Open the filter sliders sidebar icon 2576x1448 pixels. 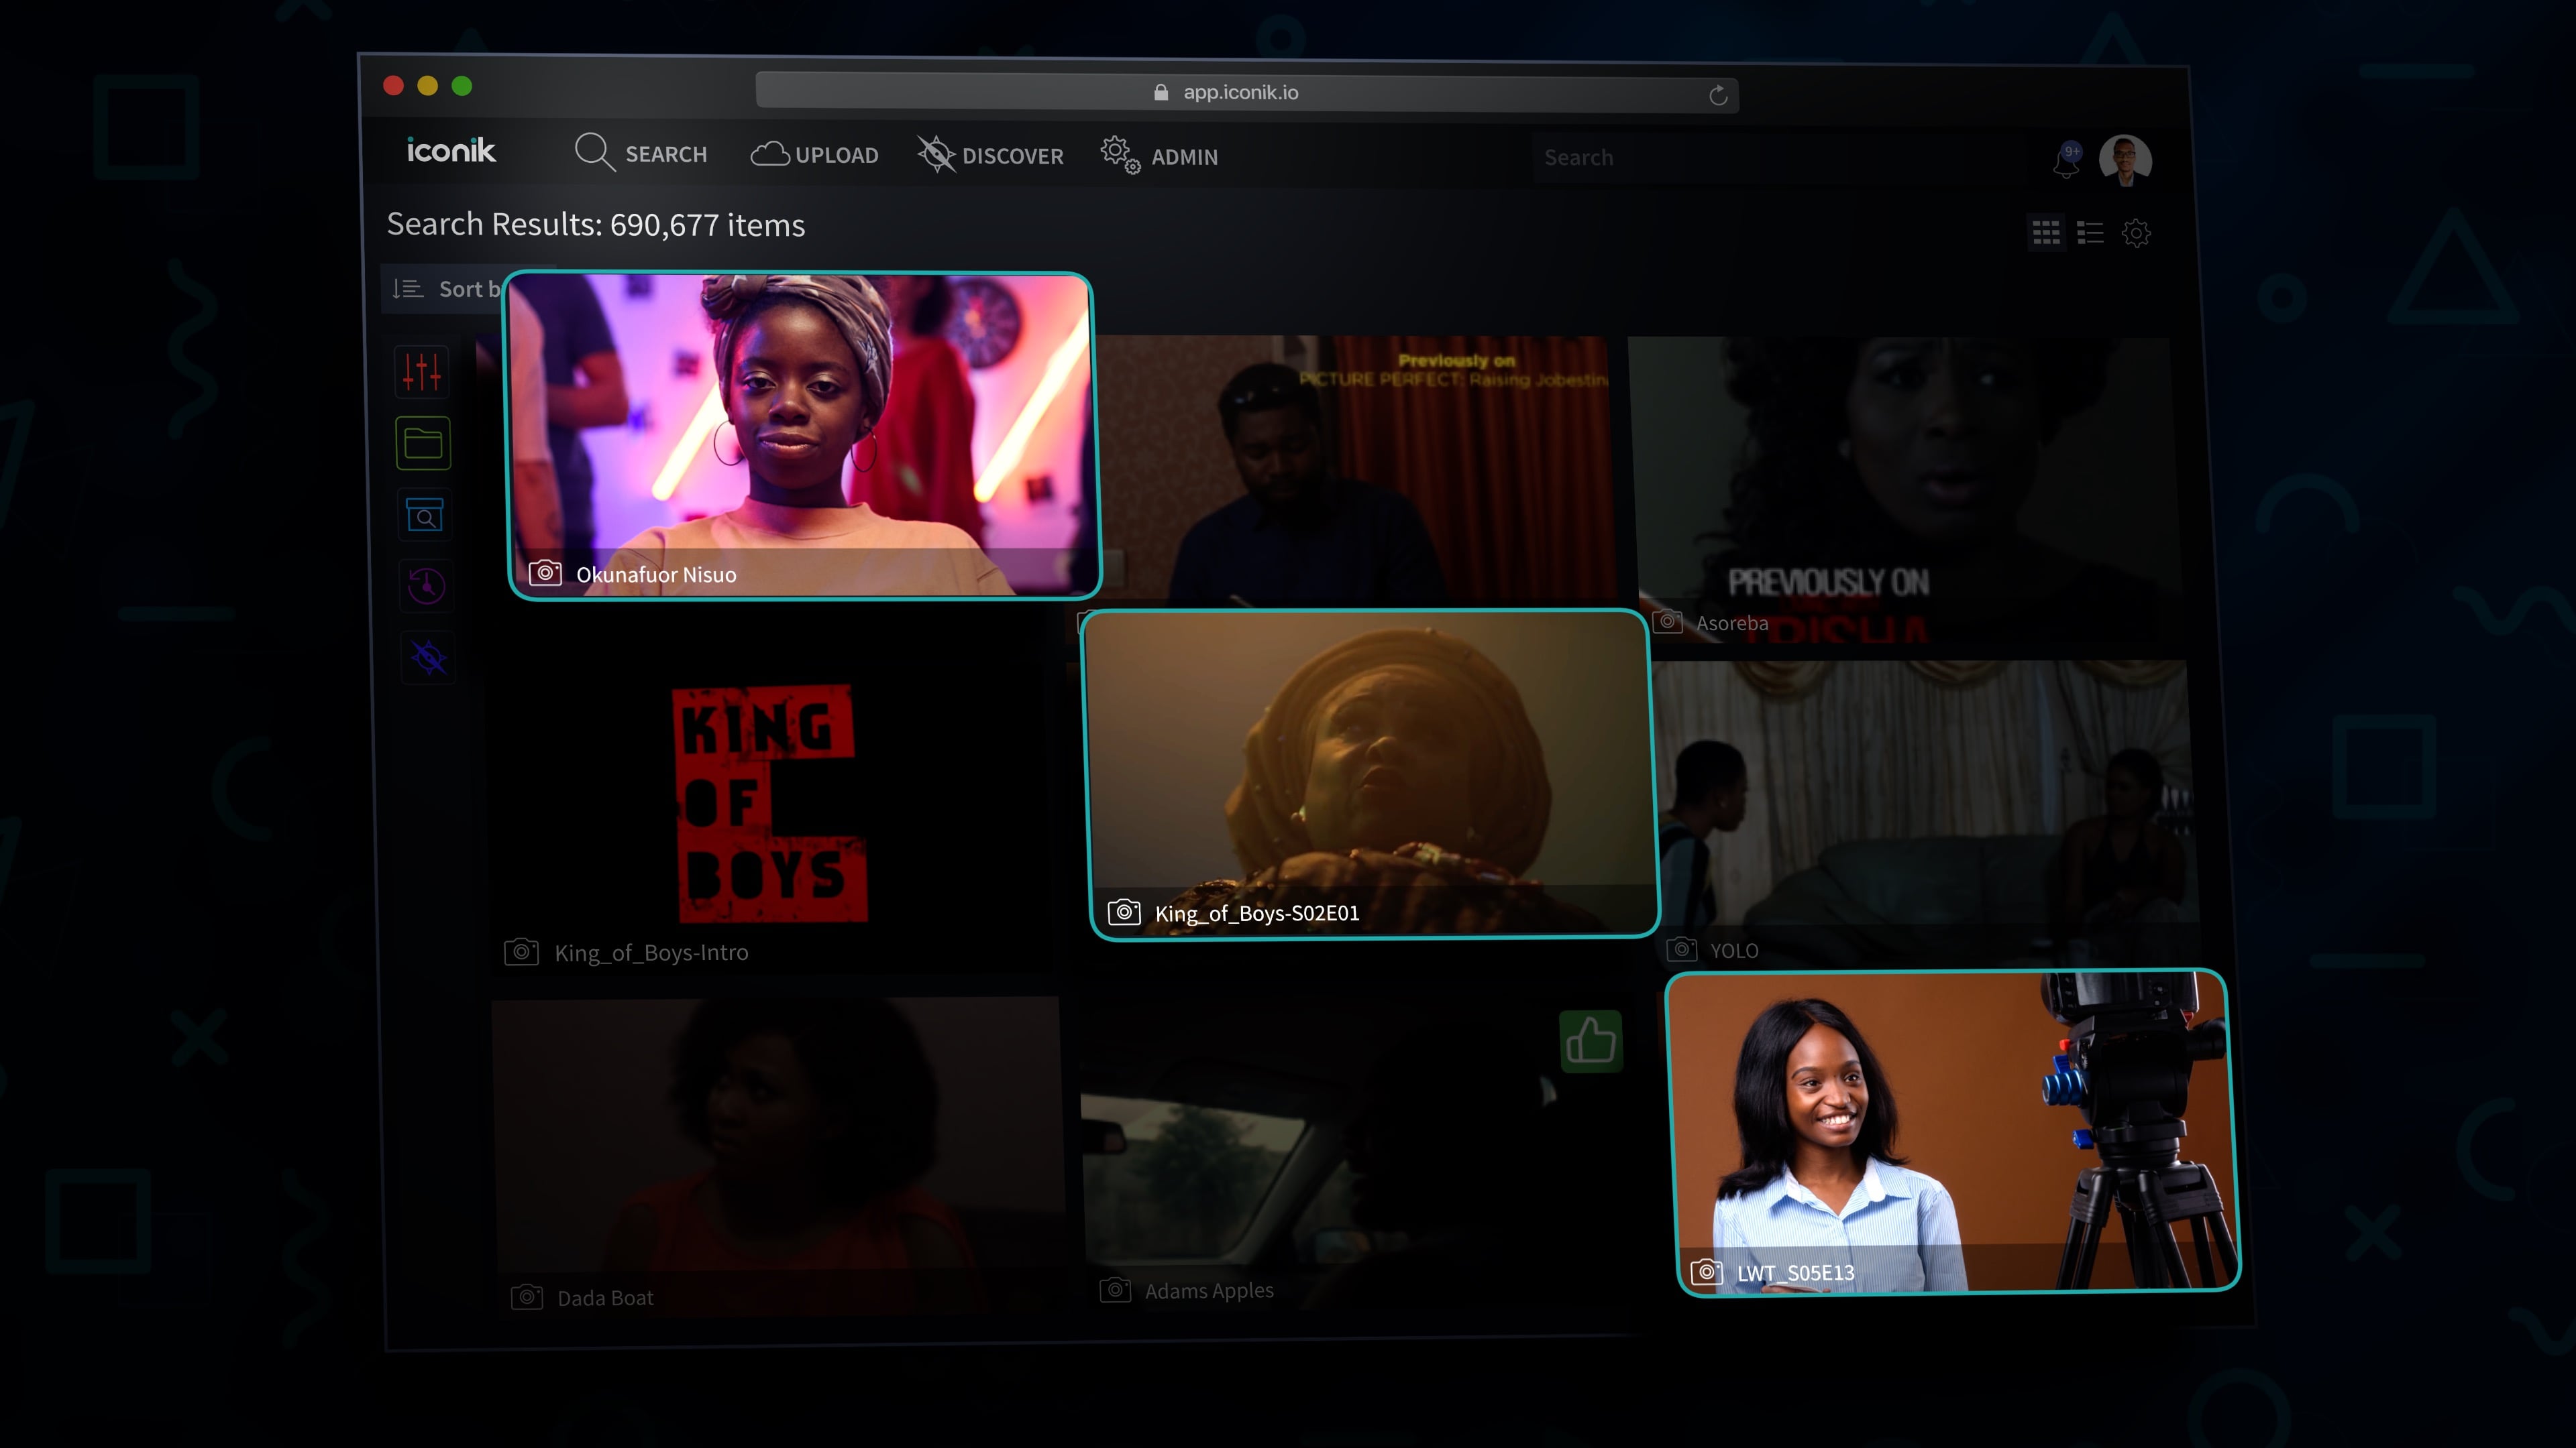pyautogui.click(x=422, y=372)
